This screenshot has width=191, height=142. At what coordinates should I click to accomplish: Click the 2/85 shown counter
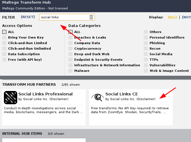click(71, 85)
